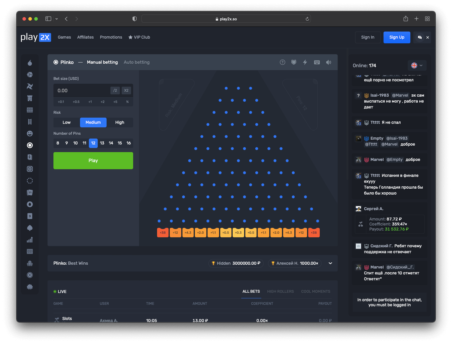
Task: Enable lightning fast mode icon
Action: (x=305, y=62)
